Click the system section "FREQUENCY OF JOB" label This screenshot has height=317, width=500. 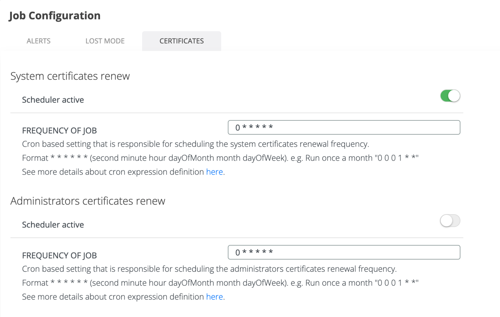click(60, 131)
